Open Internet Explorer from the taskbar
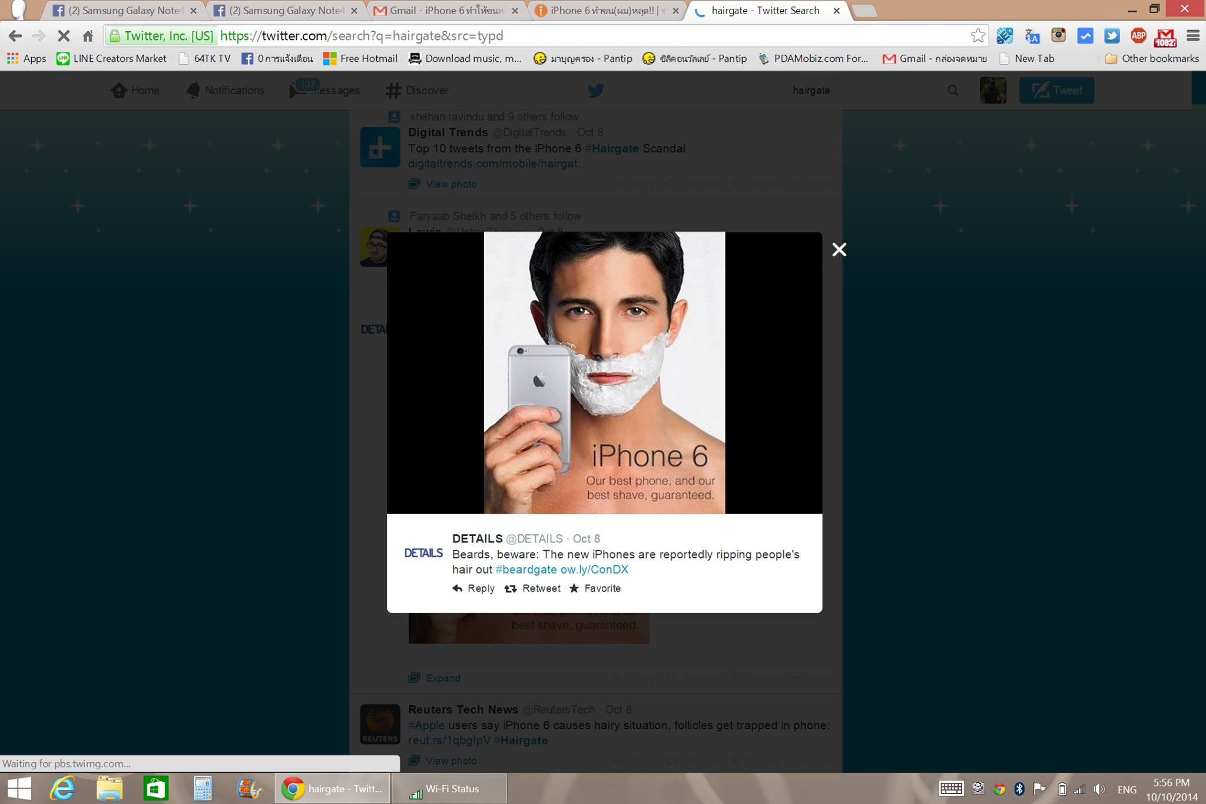1206x804 pixels. click(x=62, y=788)
